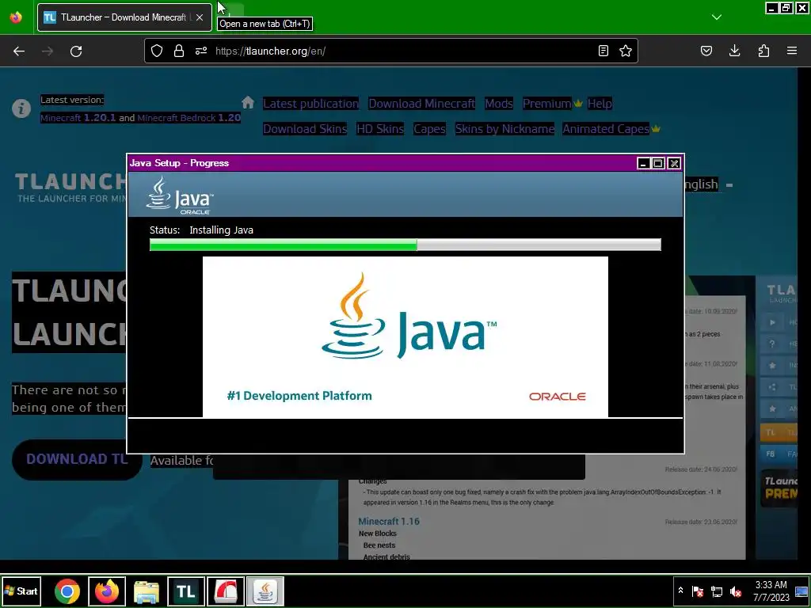This screenshot has width=811, height=608.
Task: Go to the Animated Capes link
Action: click(606, 129)
